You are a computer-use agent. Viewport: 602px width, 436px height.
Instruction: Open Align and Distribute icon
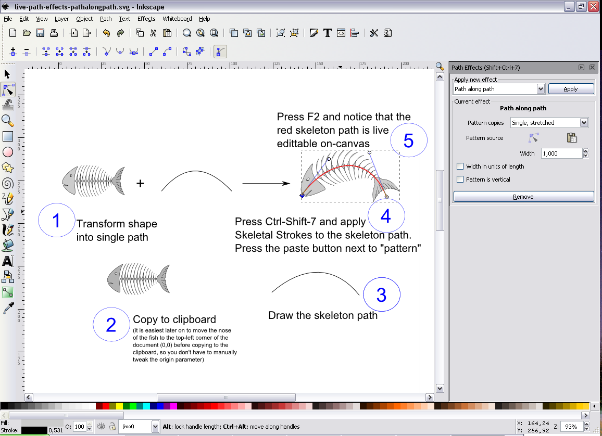[355, 33]
